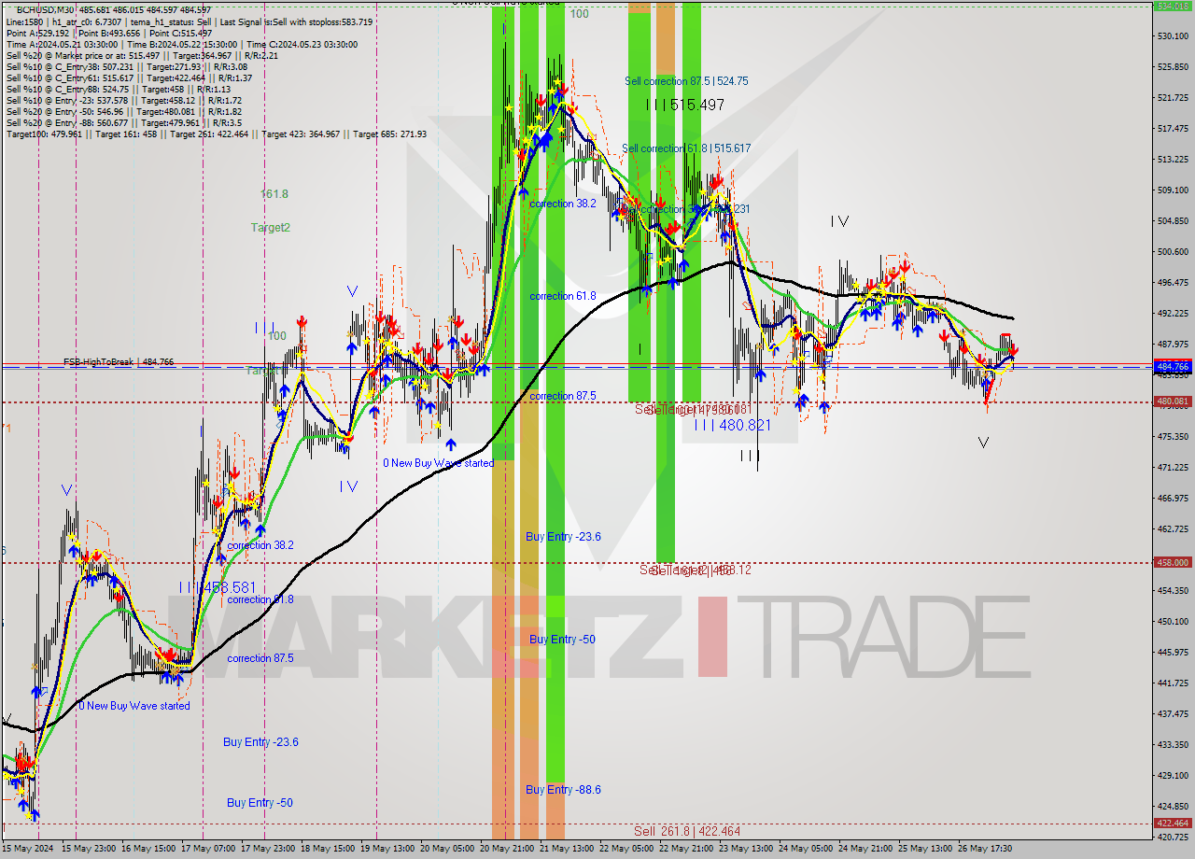Viewport: 1195px width, 859px height.
Task: Click the 'Point A:529.192' info line
Action: point(109,33)
